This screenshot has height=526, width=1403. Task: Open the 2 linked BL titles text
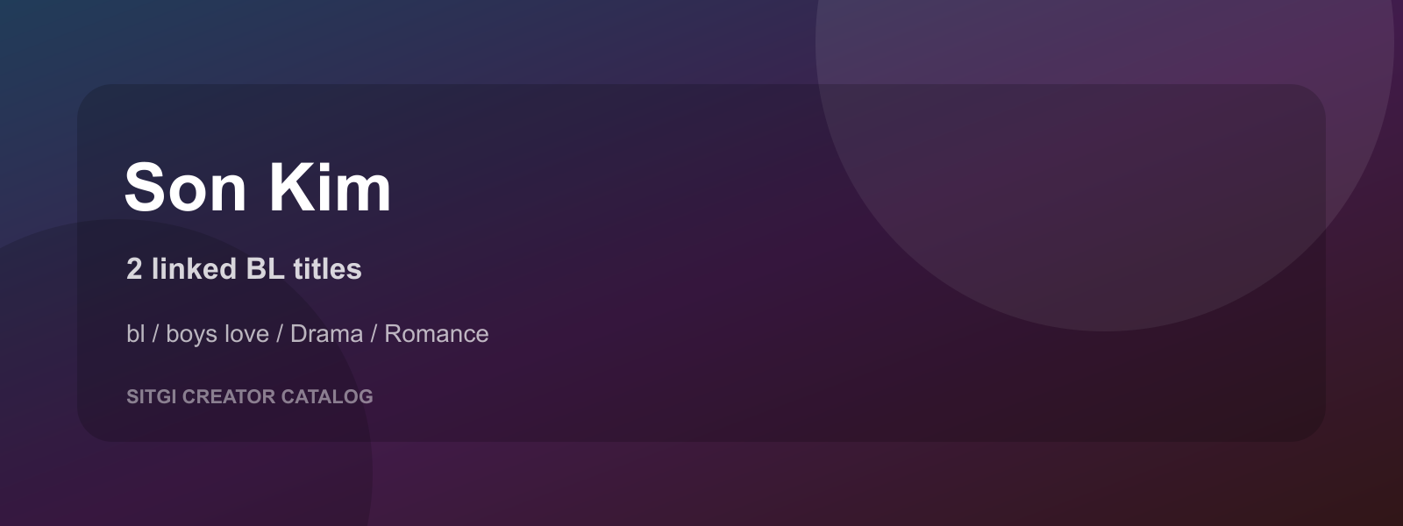(x=244, y=268)
